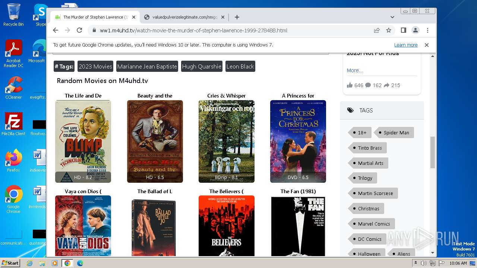The image size is (477, 268).
Task: Open A Princess for Christmas poster
Action: tap(298, 141)
